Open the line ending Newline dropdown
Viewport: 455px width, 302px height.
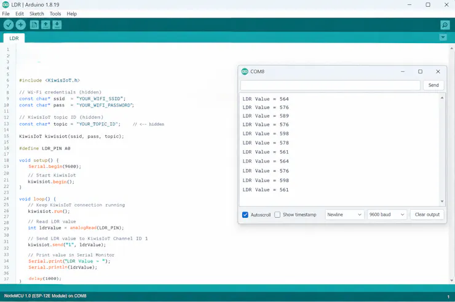pos(344,215)
